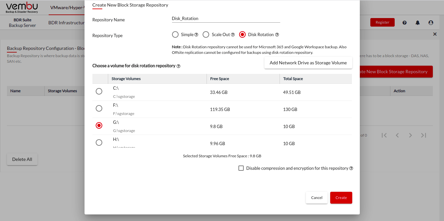444x221 pixels.
Task: Edit the Repository Name field
Action: (226, 19)
